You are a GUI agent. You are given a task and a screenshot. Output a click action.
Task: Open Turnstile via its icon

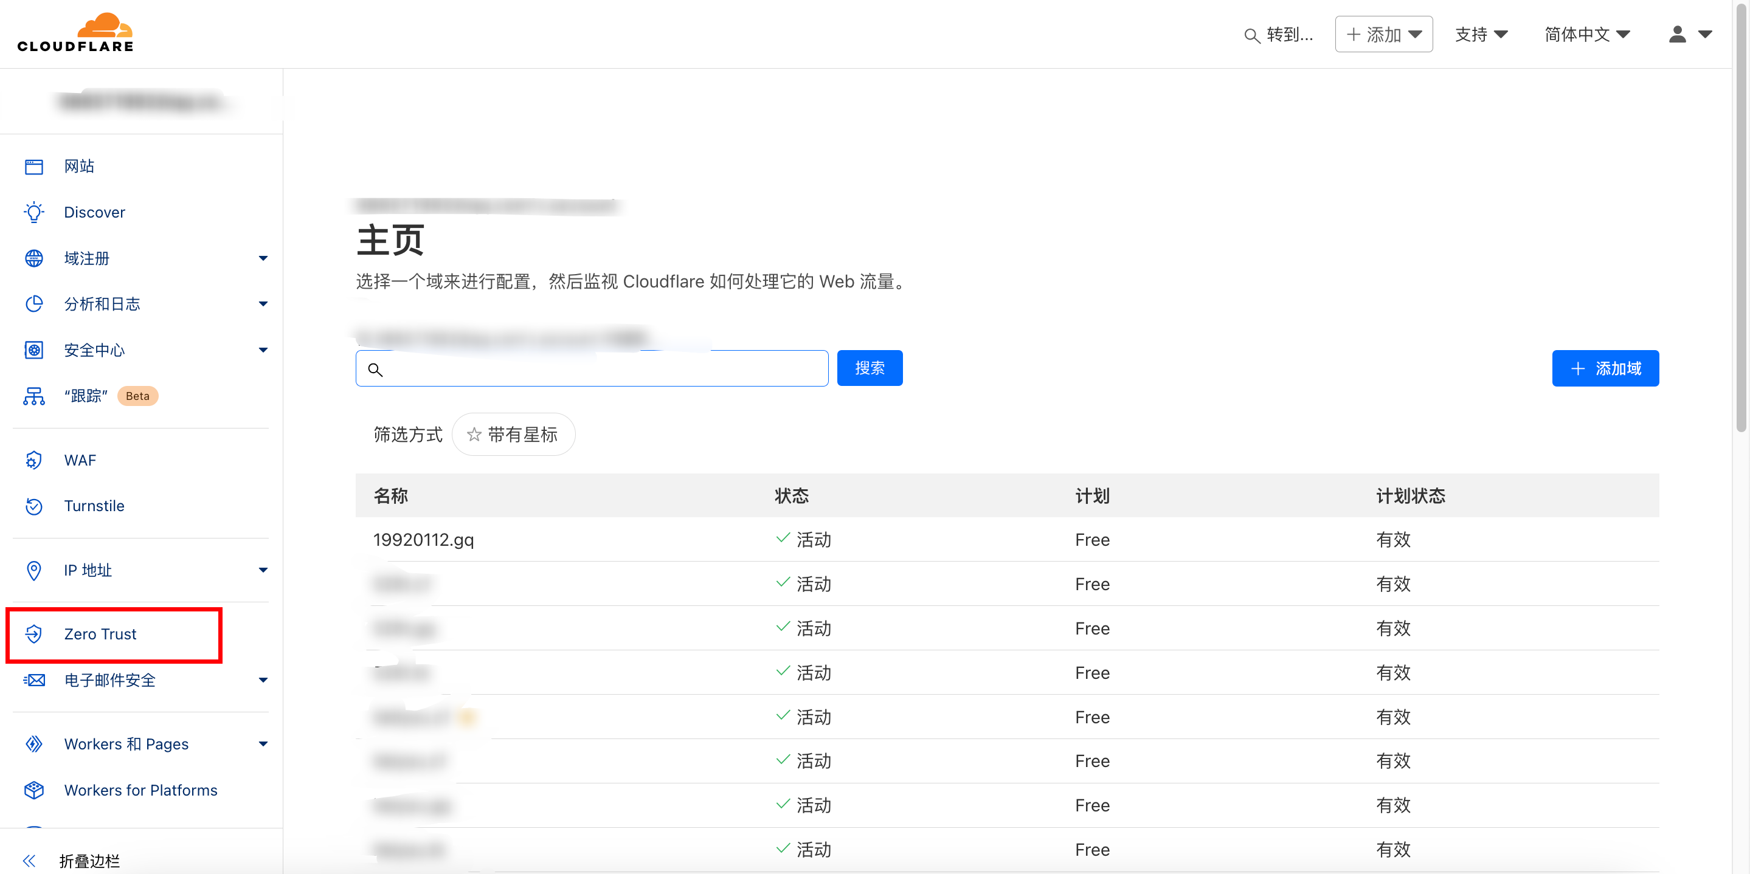pyautogui.click(x=33, y=506)
